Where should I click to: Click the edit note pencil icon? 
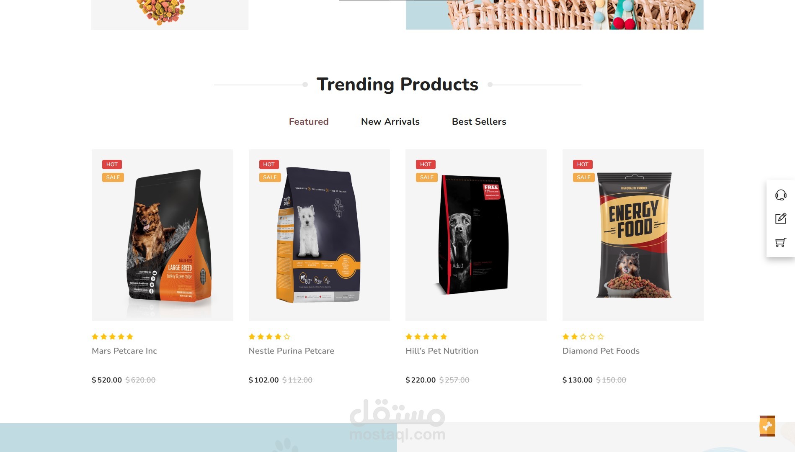[781, 218]
